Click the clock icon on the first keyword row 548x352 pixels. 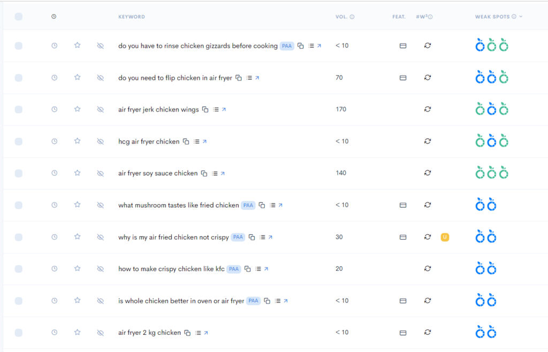click(54, 46)
